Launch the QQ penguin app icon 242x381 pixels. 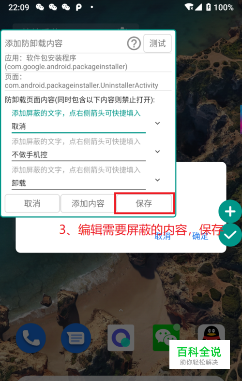tap(212, 332)
